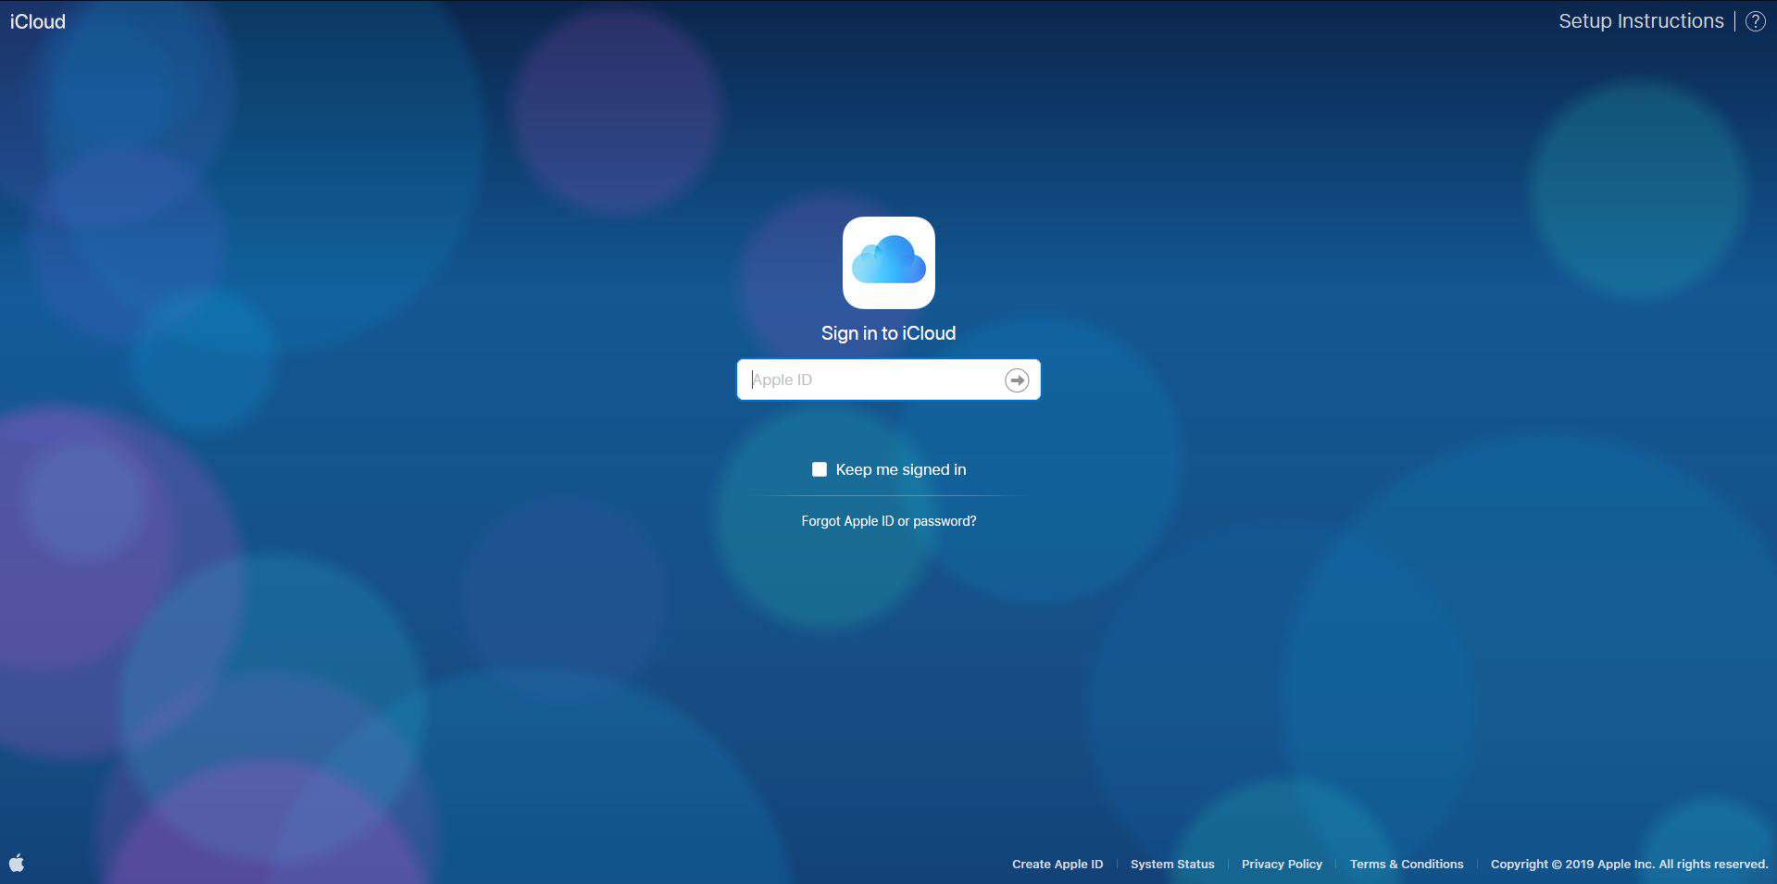Enable the Keep me signed in checkbox

pos(820,469)
